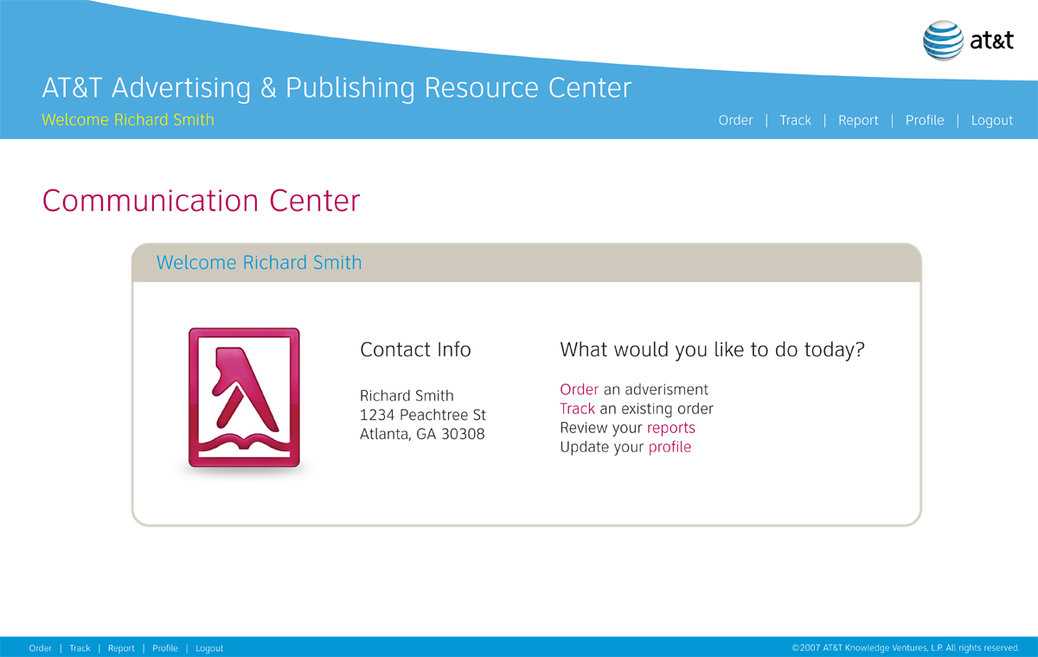Click the Communication Center heading
This screenshot has height=657, width=1038.
tap(201, 201)
